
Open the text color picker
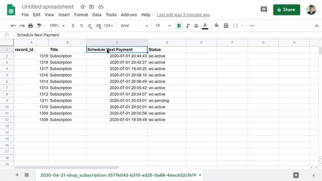coord(205,26)
